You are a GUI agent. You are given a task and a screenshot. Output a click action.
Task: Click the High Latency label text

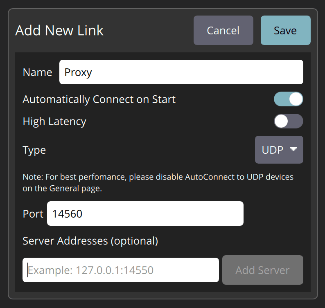pyautogui.click(x=54, y=121)
